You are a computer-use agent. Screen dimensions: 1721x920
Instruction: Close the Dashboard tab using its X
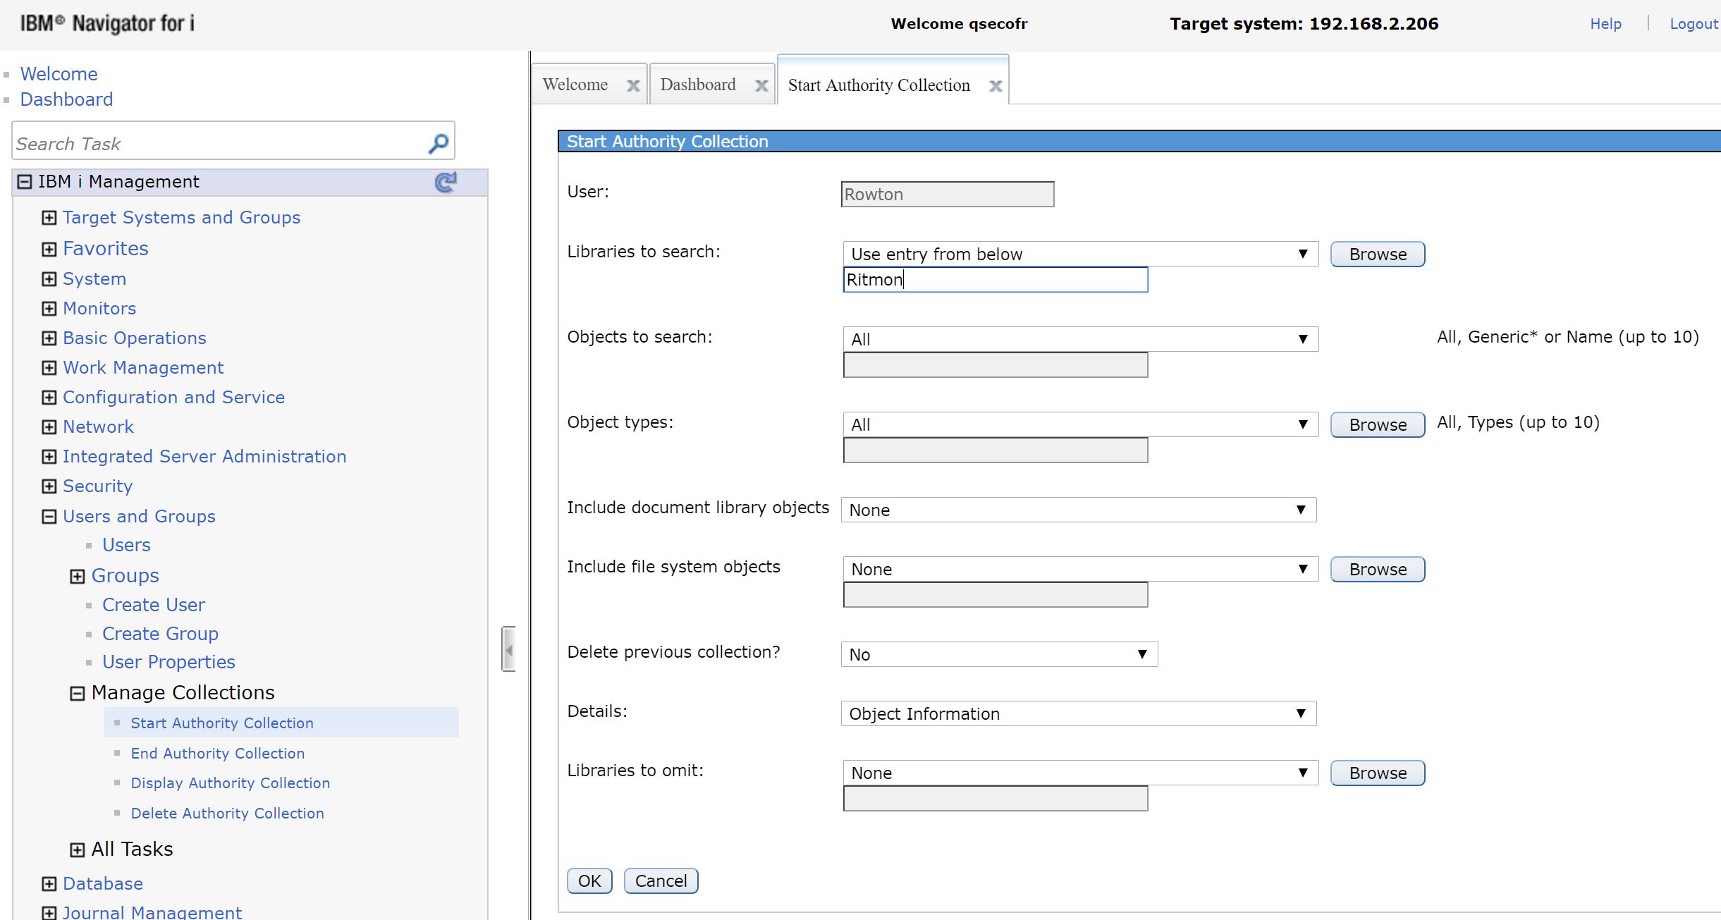(x=761, y=86)
